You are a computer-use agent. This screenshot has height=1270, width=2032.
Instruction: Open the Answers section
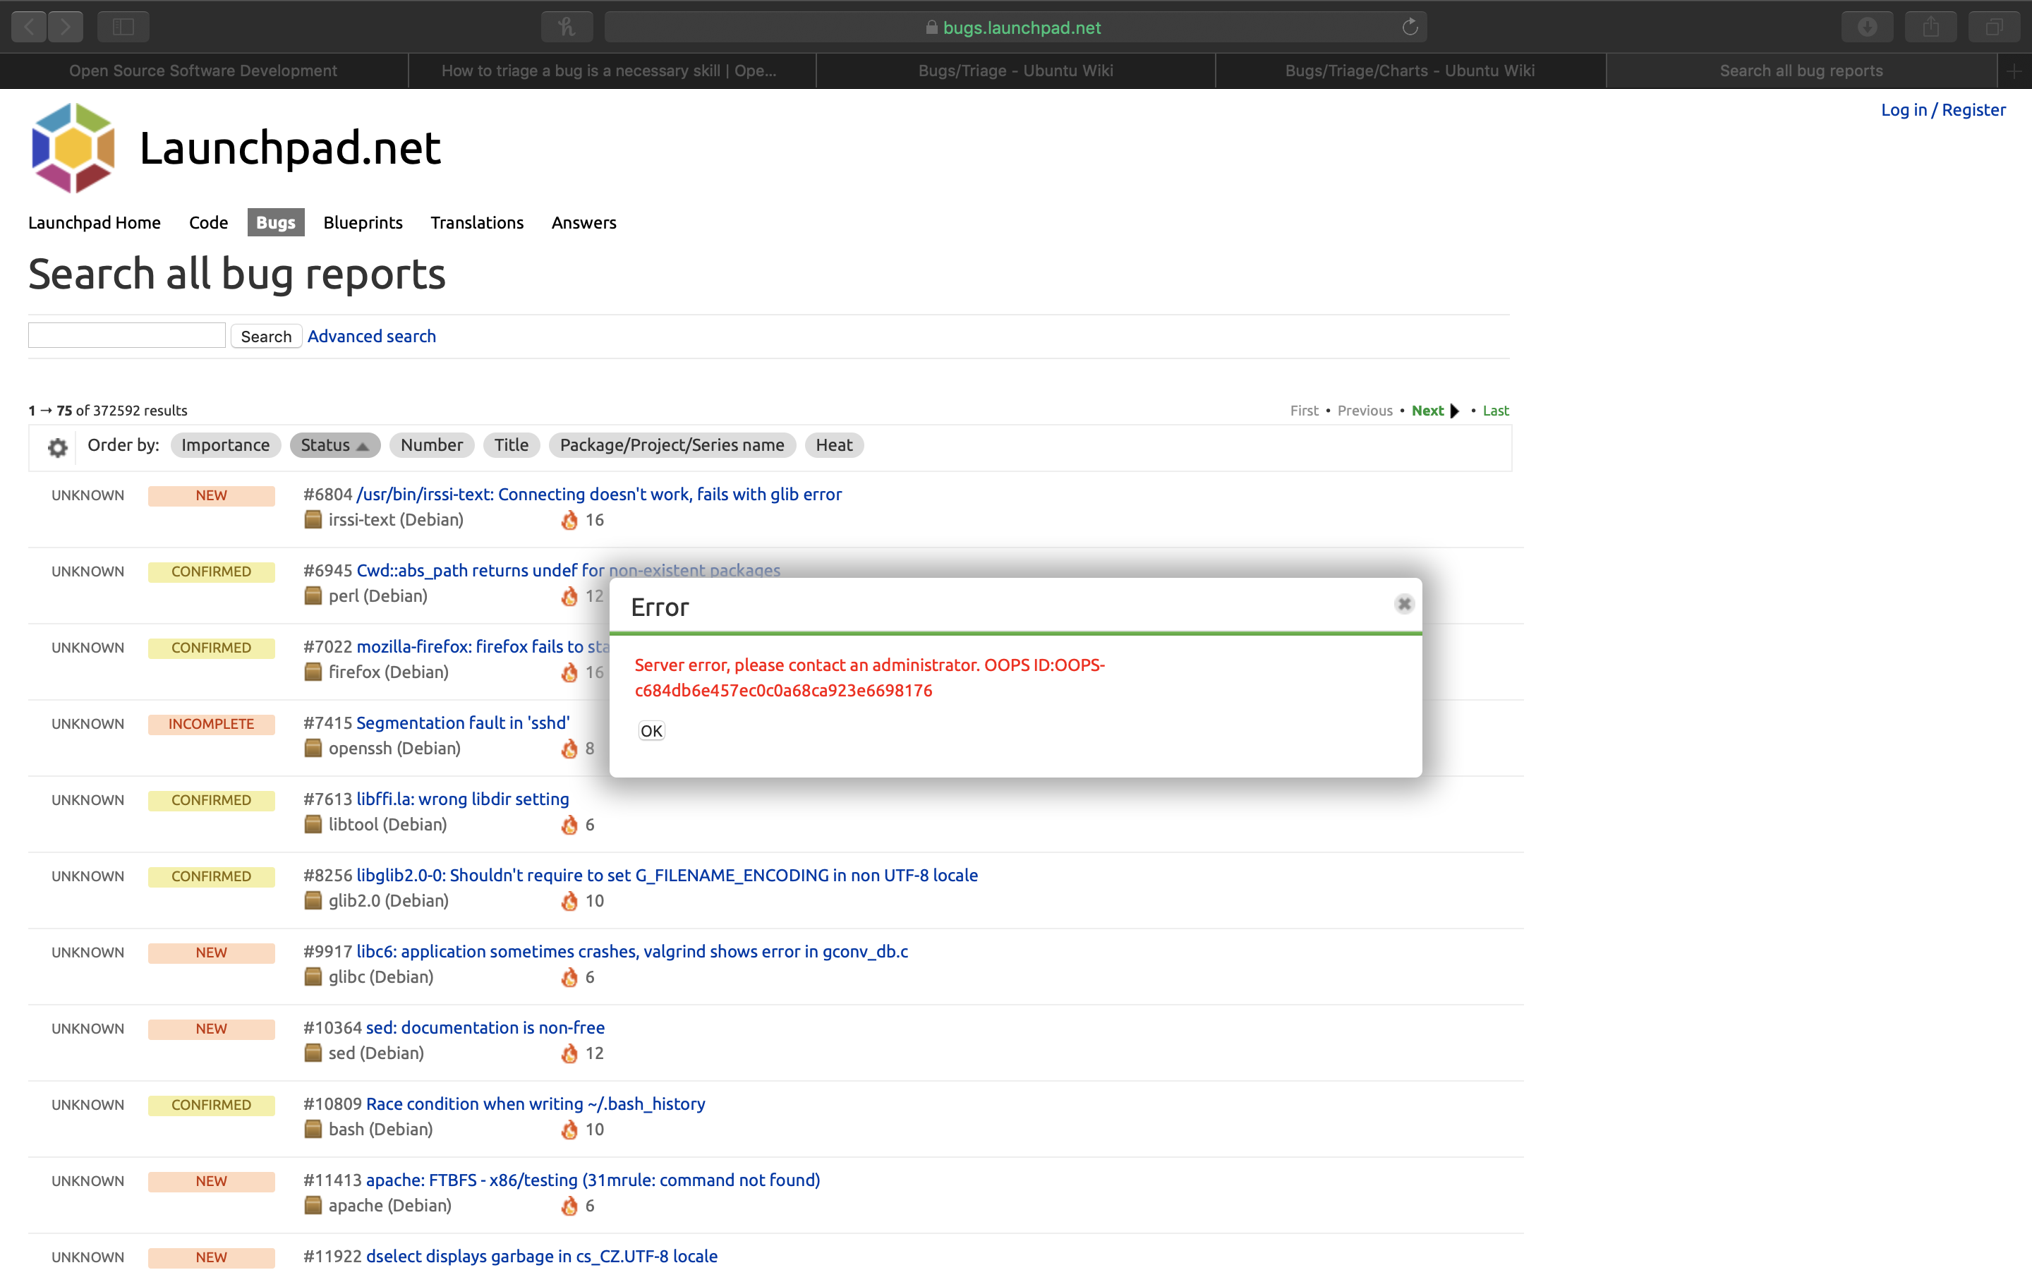point(583,222)
